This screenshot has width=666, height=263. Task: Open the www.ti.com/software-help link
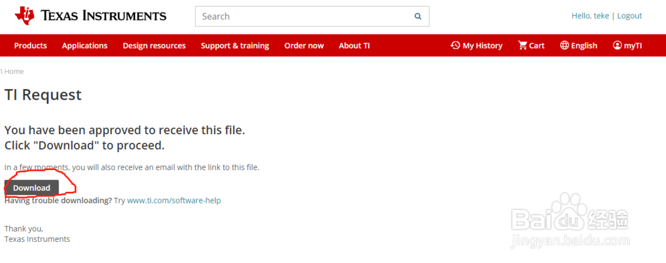coord(174,201)
